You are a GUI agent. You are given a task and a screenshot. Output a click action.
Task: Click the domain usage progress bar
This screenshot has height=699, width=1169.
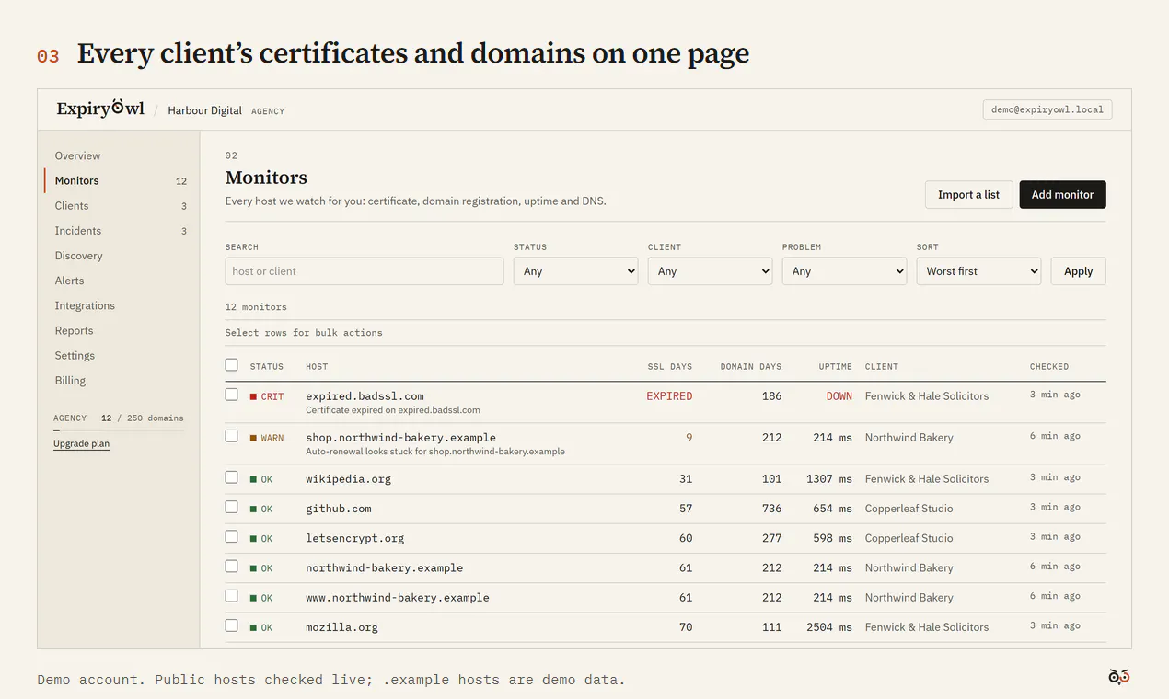coord(119,430)
